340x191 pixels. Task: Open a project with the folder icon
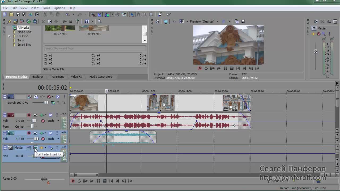[x=11, y=14]
